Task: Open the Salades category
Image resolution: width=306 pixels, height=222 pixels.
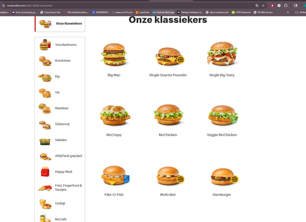Action: pyautogui.click(x=60, y=140)
